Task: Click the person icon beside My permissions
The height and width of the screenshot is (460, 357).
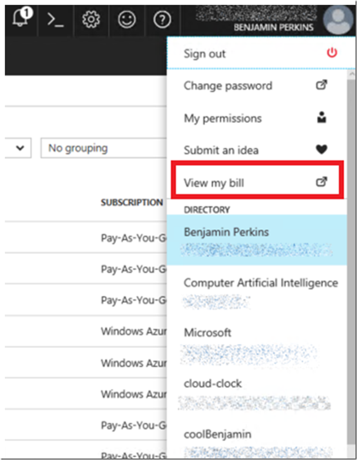Action: [321, 118]
